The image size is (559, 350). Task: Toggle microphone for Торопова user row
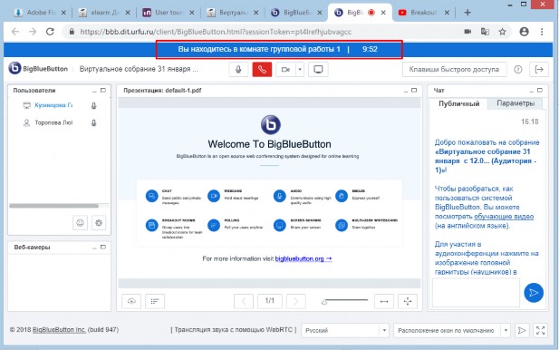click(x=93, y=122)
